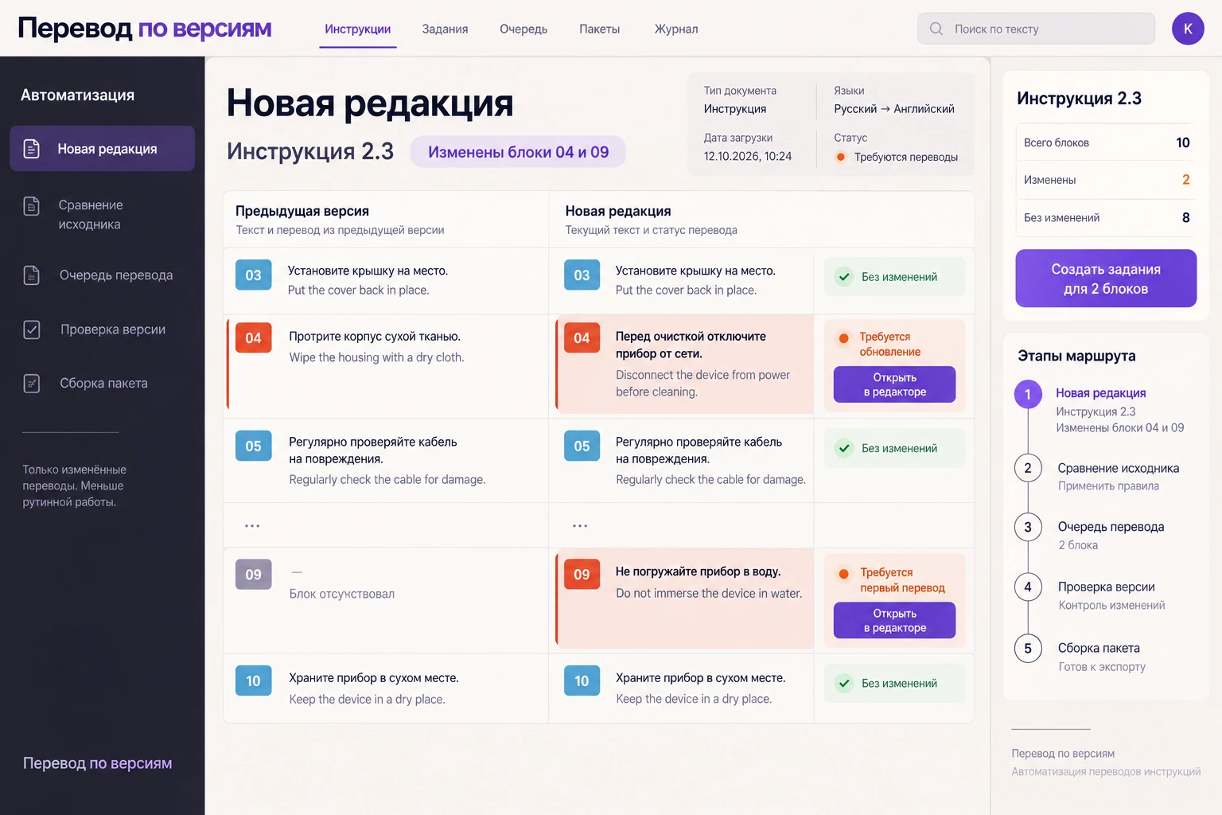Click route step 2 circle

click(x=1028, y=468)
